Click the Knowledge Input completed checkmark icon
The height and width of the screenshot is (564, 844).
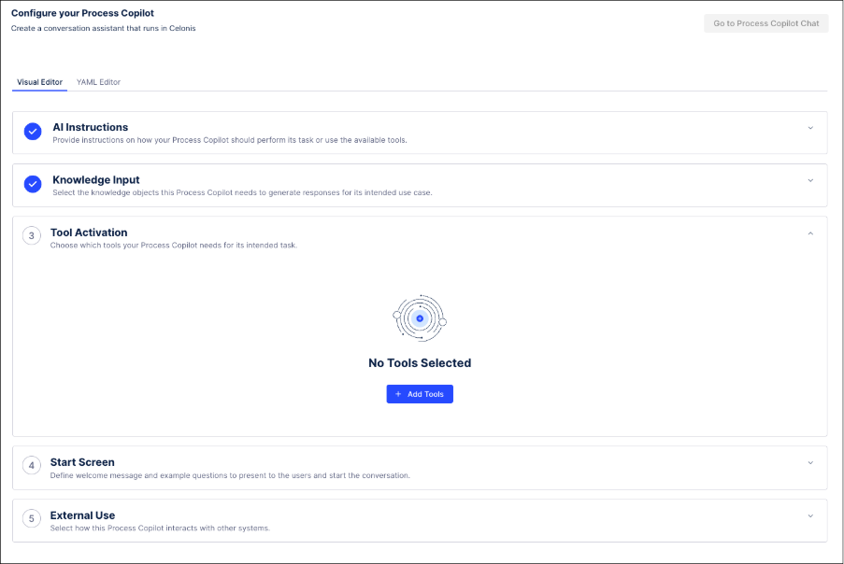coord(33,184)
